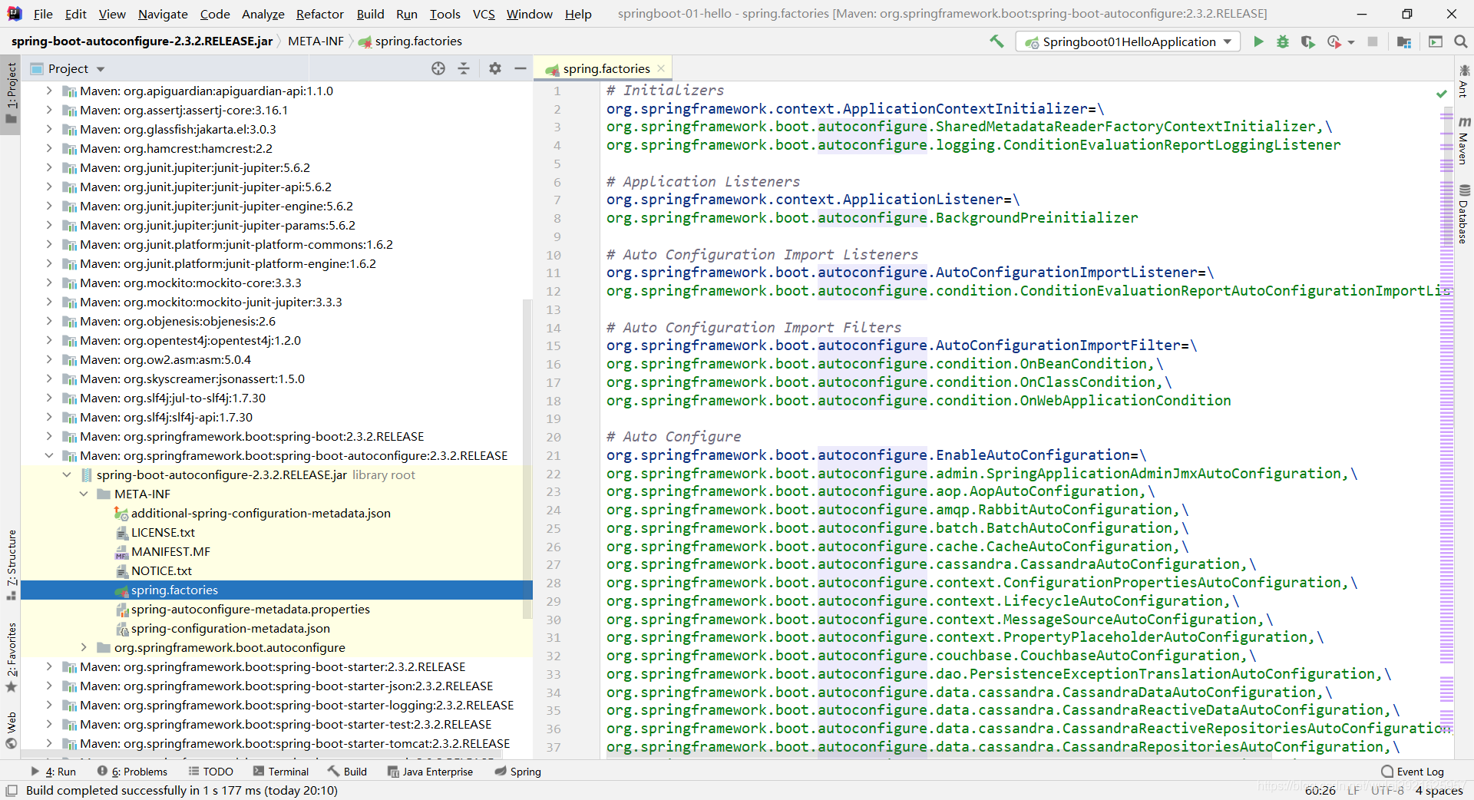Click the 4 spaces indent indicator
The width and height of the screenshot is (1474, 800).
pos(1439,790)
